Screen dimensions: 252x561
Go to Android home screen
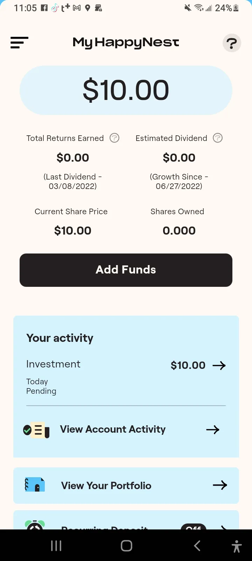click(126, 546)
